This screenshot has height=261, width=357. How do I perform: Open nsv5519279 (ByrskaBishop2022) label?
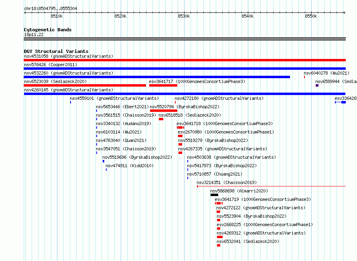(213, 140)
